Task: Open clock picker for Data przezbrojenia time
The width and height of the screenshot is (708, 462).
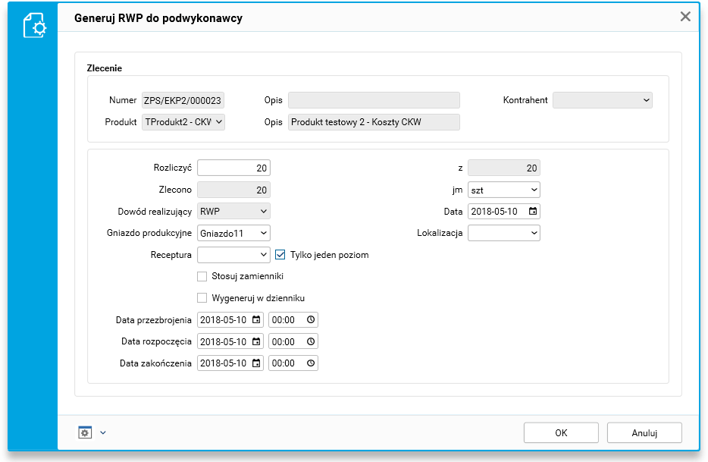Action: pyautogui.click(x=311, y=320)
